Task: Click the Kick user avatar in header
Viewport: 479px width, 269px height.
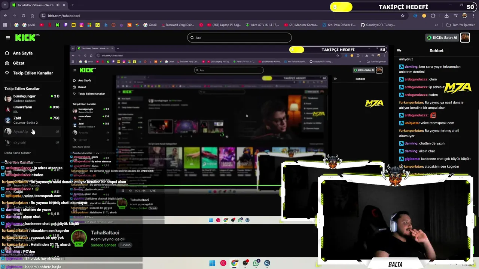Action: pyautogui.click(x=465, y=38)
